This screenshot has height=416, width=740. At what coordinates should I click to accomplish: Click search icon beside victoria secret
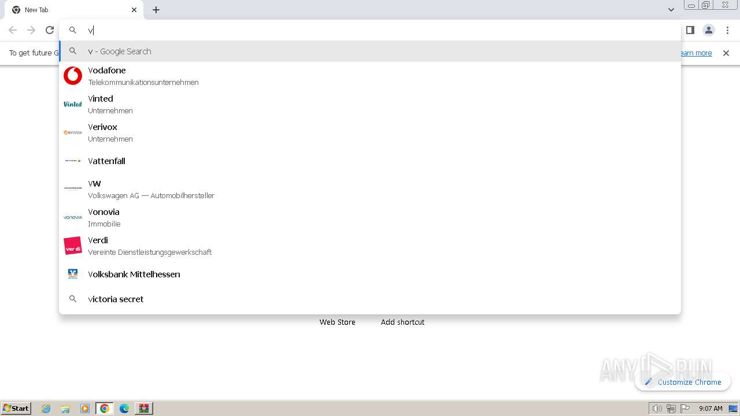73,299
